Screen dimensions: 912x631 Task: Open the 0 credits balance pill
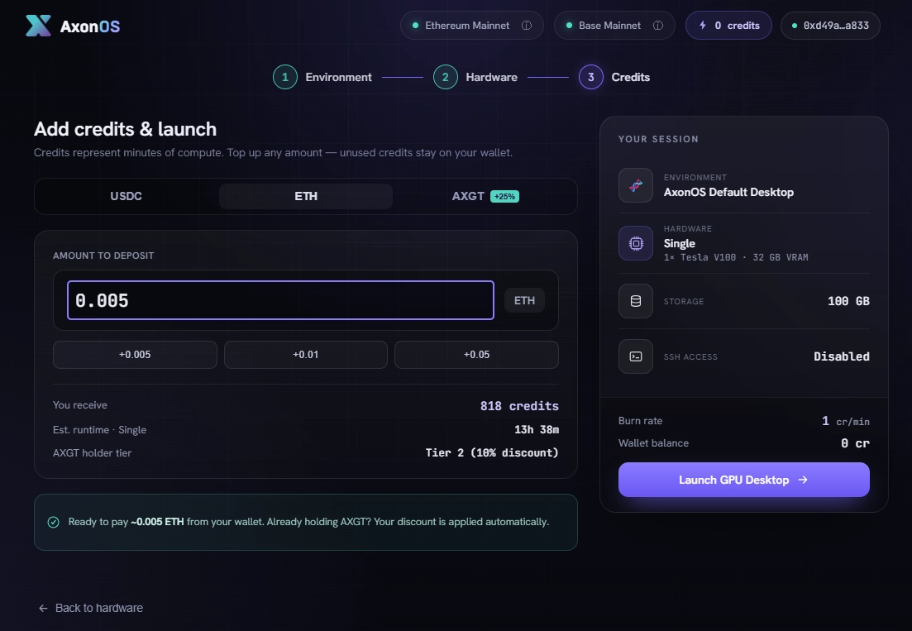coord(728,26)
